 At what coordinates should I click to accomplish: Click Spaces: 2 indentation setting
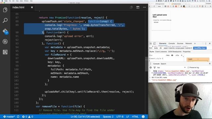coord(108,117)
